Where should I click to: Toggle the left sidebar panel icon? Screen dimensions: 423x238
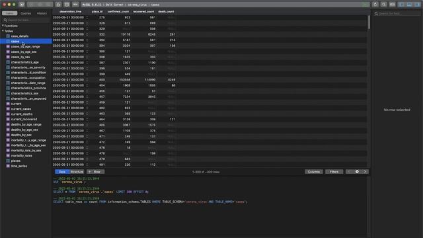point(401,5)
